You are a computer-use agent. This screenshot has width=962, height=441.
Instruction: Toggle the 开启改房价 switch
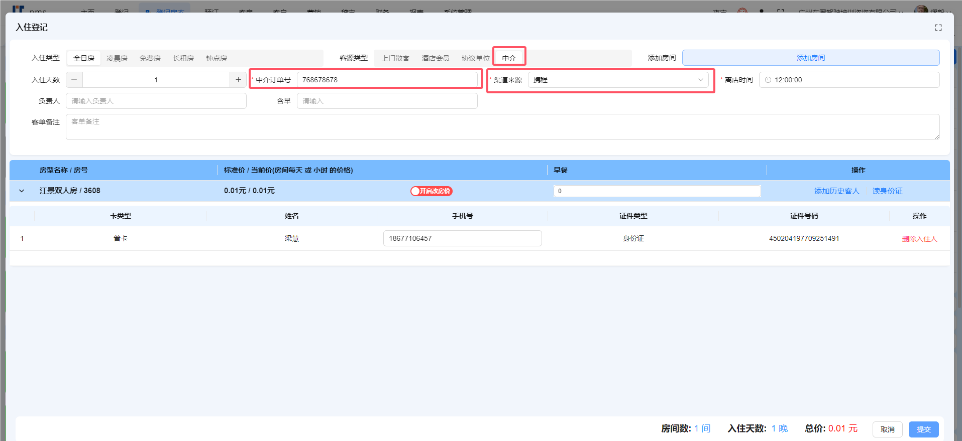pyautogui.click(x=431, y=191)
